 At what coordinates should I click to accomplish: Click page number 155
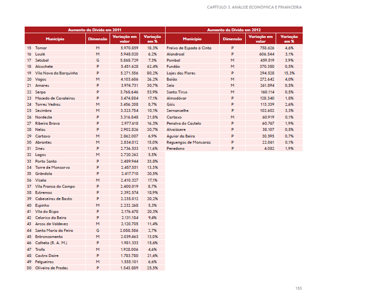(298, 288)
